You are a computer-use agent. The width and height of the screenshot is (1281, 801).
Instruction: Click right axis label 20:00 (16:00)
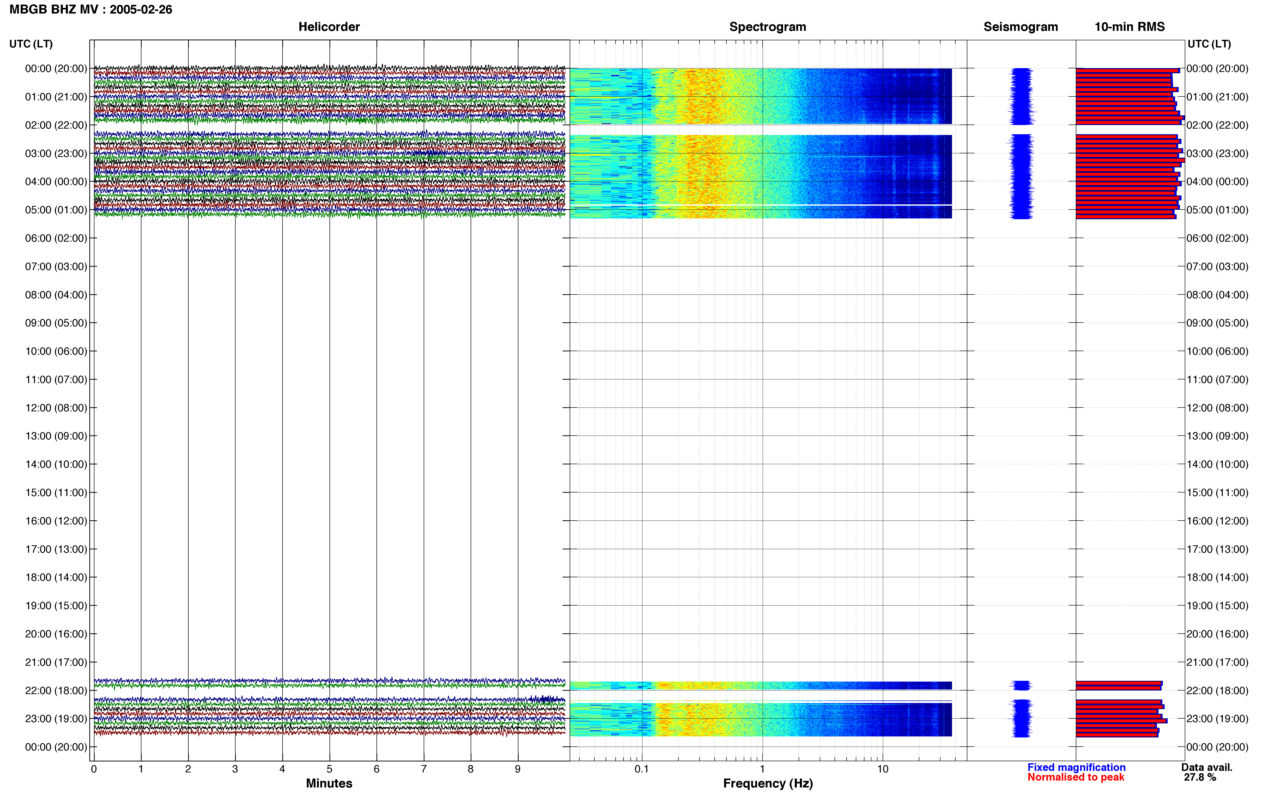(x=1217, y=634)
